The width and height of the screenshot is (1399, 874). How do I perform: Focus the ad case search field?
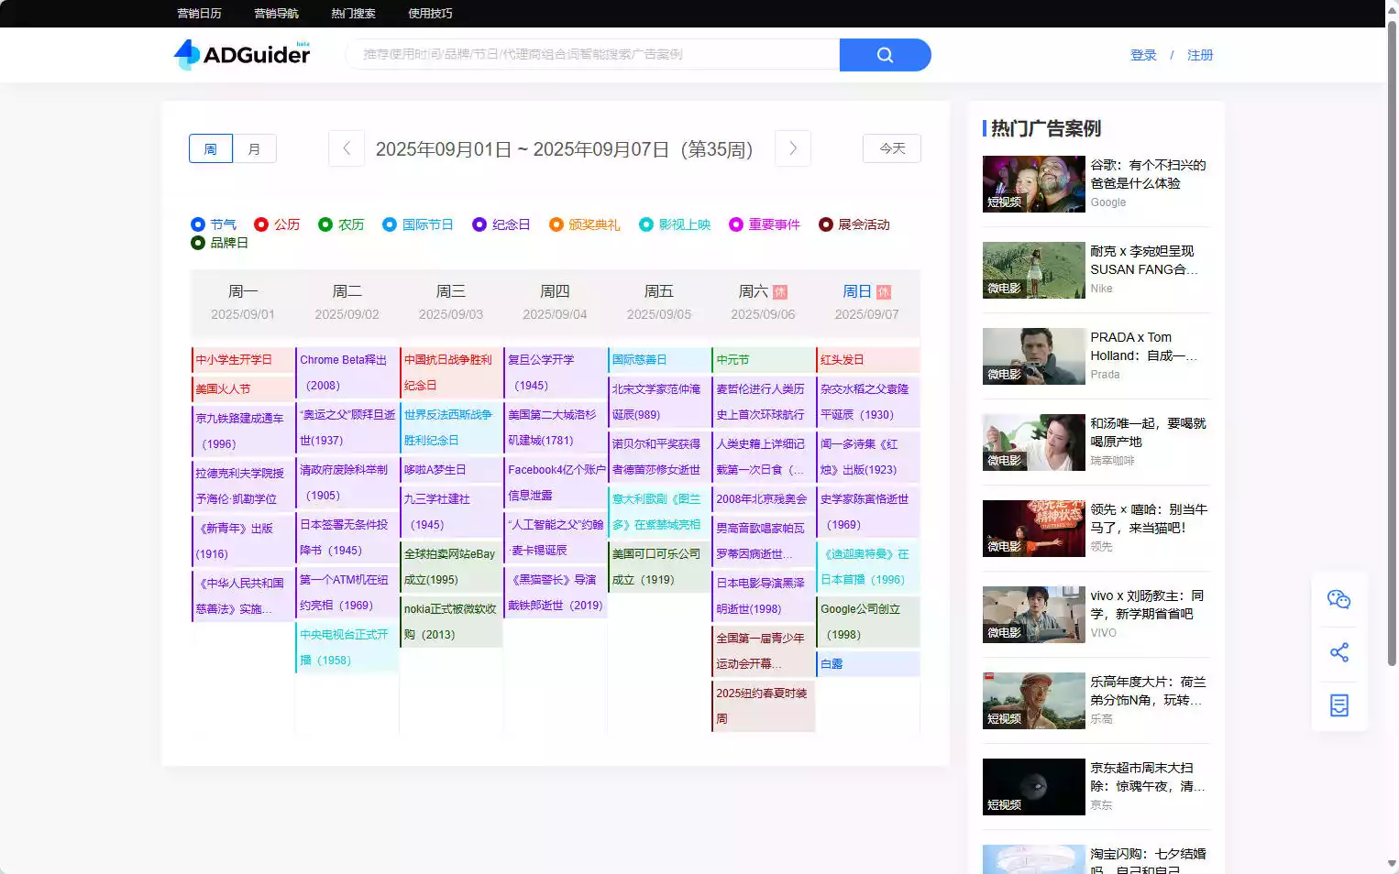[592, 55]
